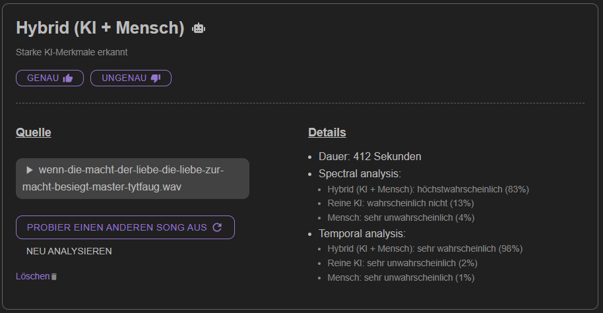Click the spectral Hybrid 83% result line

(428, 189)
